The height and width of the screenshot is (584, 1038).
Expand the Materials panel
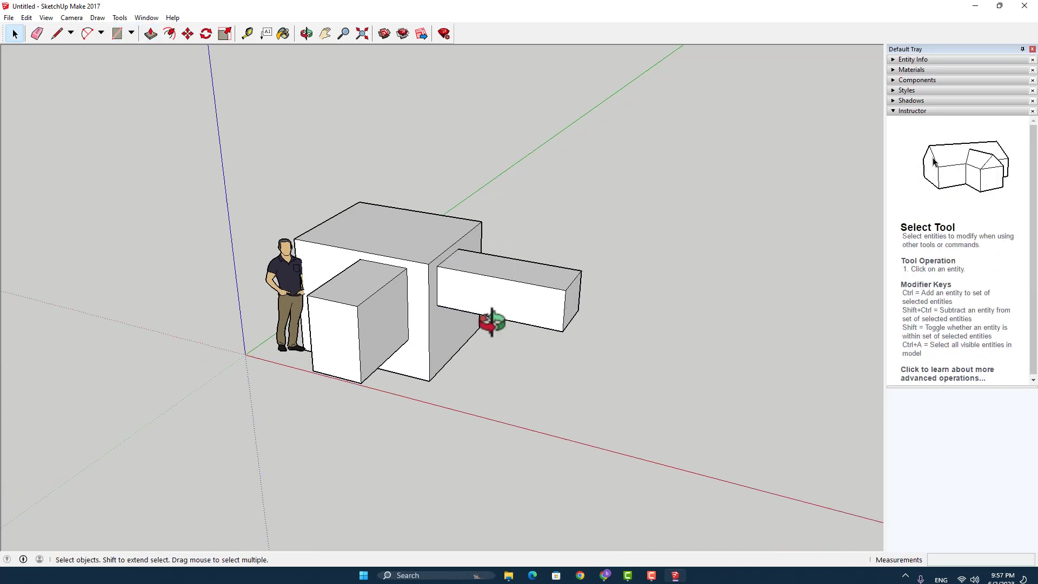click(x=911, y=70)
